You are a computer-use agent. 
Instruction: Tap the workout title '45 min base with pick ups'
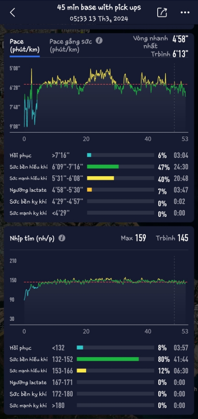point(99,7)
